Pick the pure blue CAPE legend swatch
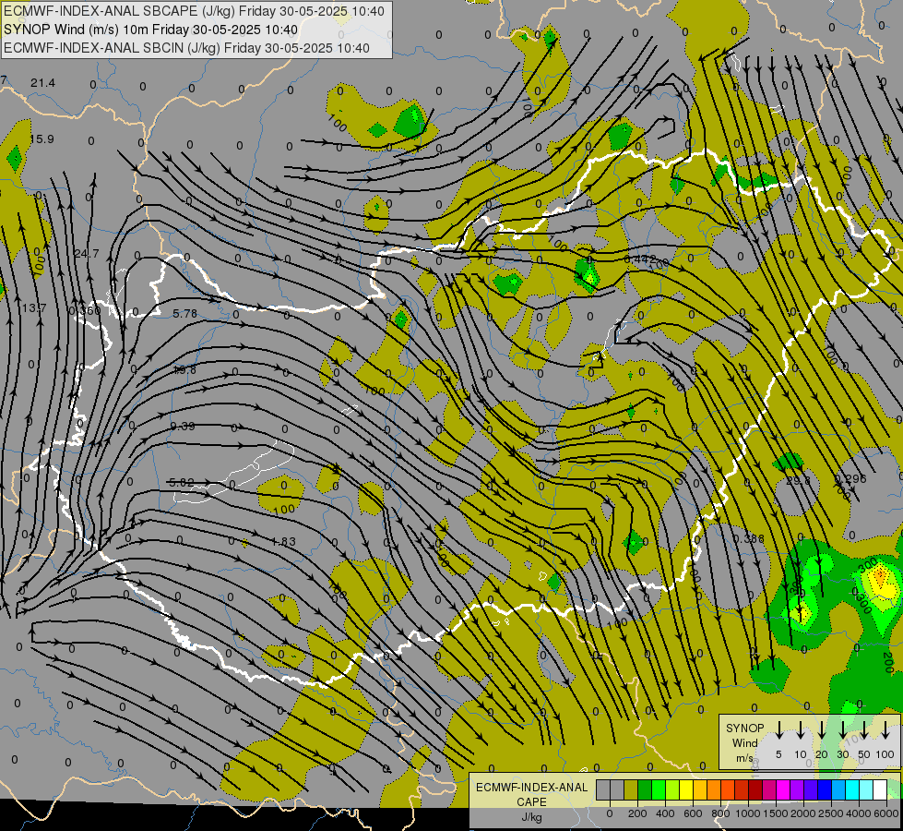The image size is (903, 831). pyautogui.click(x=826, y=789)
